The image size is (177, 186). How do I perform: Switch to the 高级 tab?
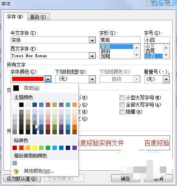point(38,17)
